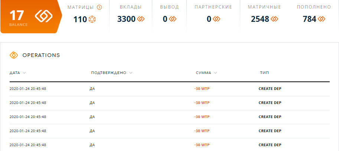Click the last visible -30 WTP amount
The image size is (339, 151).
(x=202, y=145)
